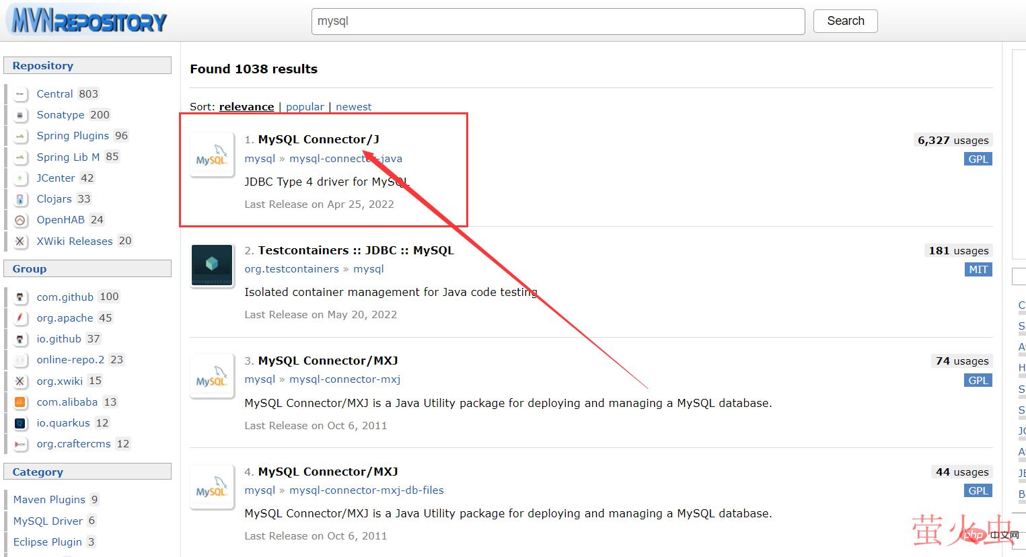
Task: Click the Search button
Action: 846,21
